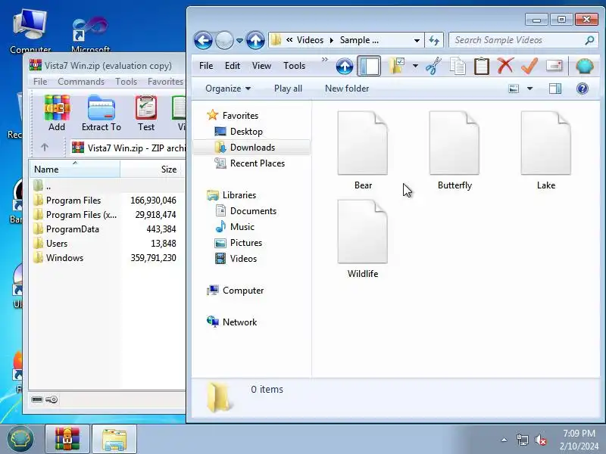Select the Lake video file
The image size is (606, 454).
click(545, 151)
